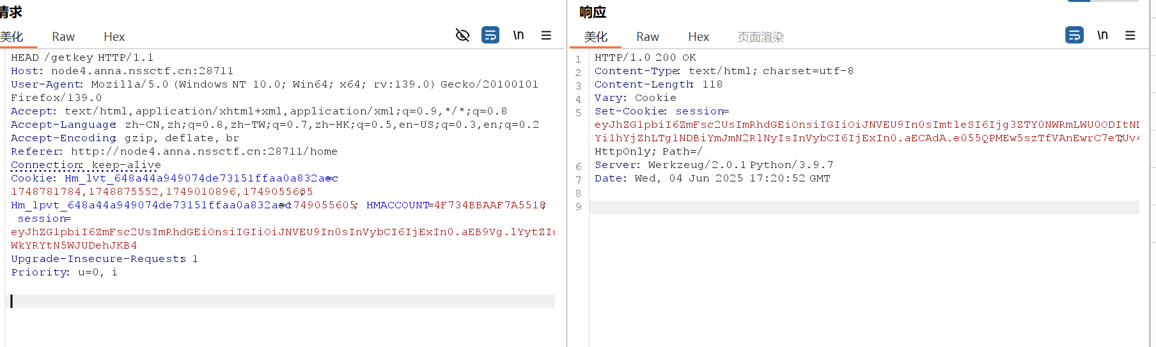Switch the request view to Hex

[114, 37]
